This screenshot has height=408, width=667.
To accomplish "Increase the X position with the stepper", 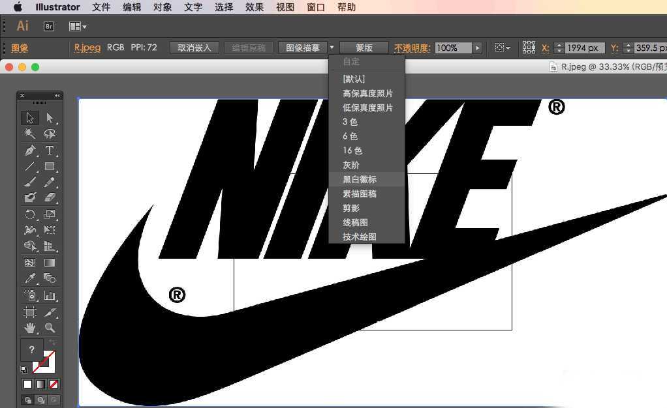I will click(x=559, y=44).
